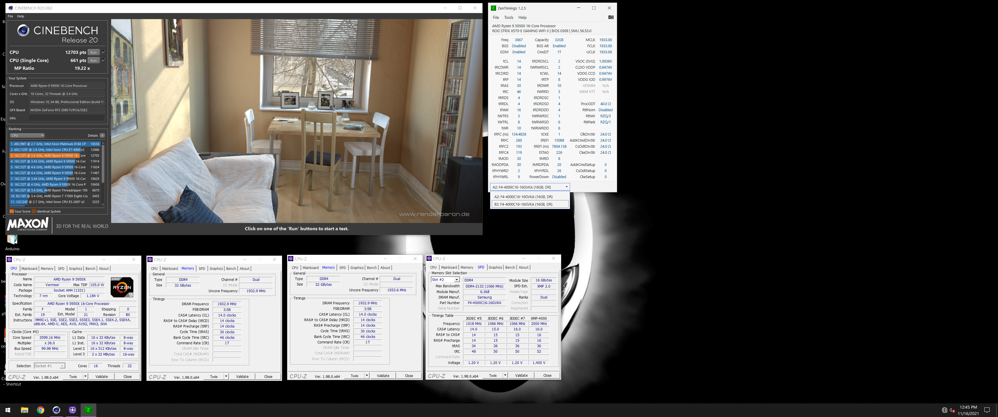
Task: Switch to Cinebench via its taskbar icon
Action: point(56,410)
